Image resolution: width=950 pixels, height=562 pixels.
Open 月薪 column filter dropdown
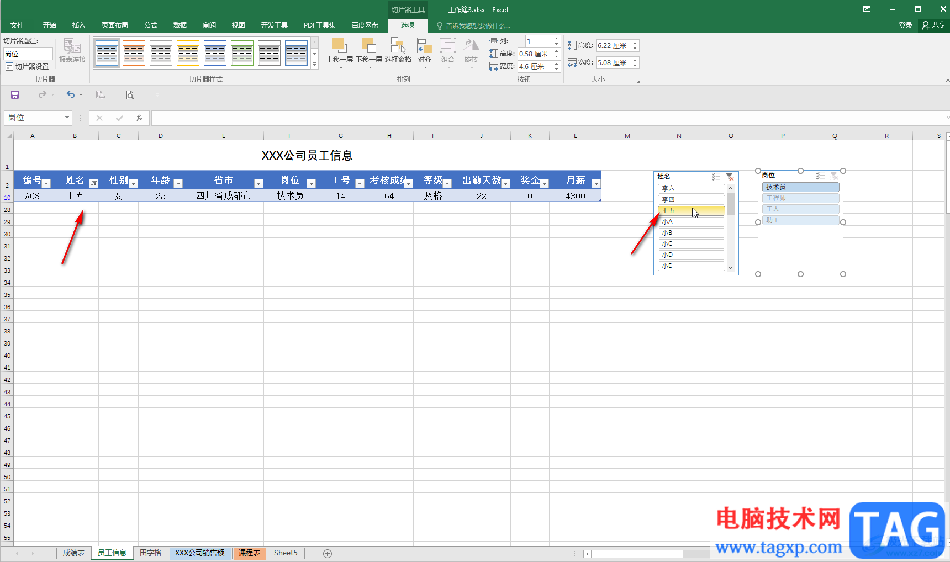point(596,183)
